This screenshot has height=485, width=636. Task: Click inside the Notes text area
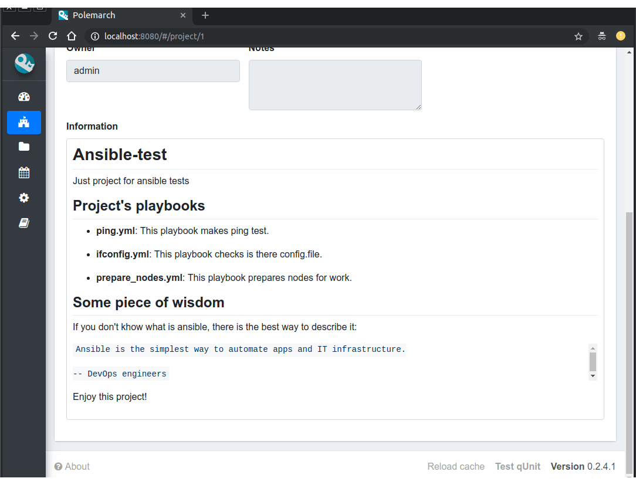pos(335,85)
